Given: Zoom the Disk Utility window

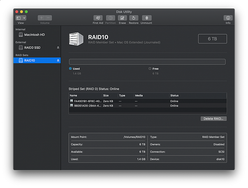Looking at the screenshot, I should [x=27, y=12].
